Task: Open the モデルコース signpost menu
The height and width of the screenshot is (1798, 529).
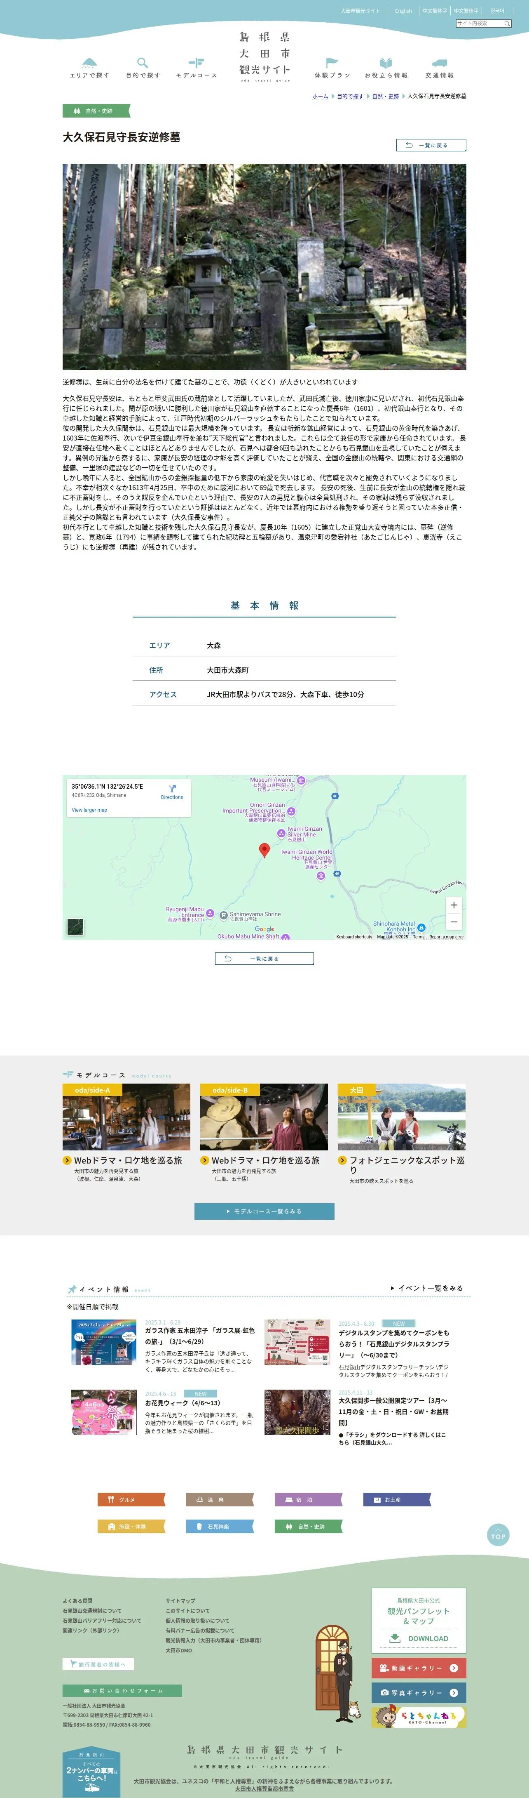Action: pyautogui.click(x=197, y=67)
